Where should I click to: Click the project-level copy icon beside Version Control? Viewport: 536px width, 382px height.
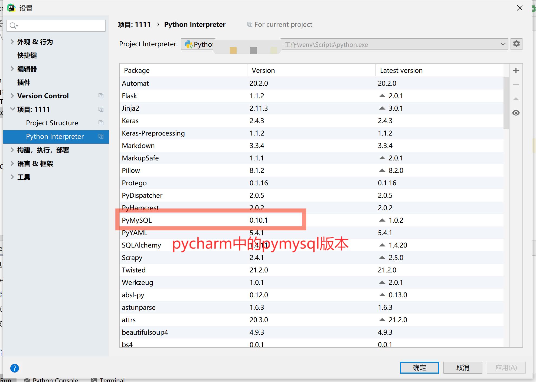101,96
